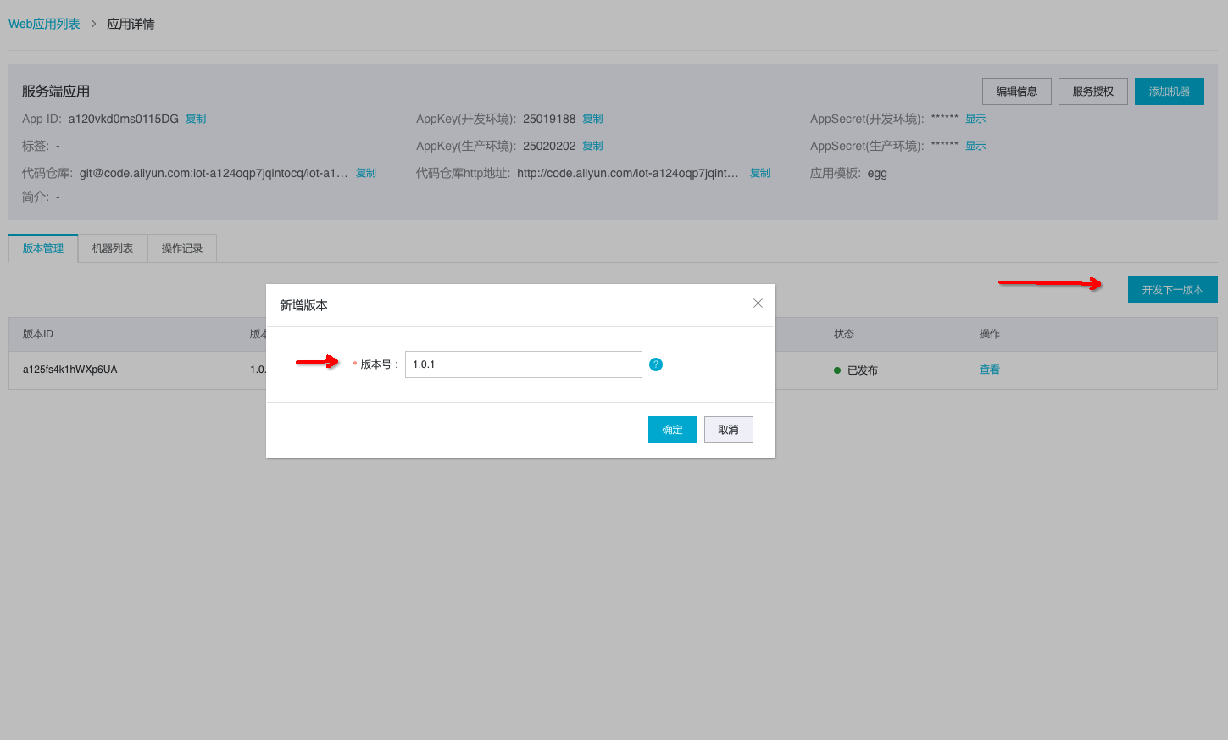Open the 操作记录 tab

point(182,248)
